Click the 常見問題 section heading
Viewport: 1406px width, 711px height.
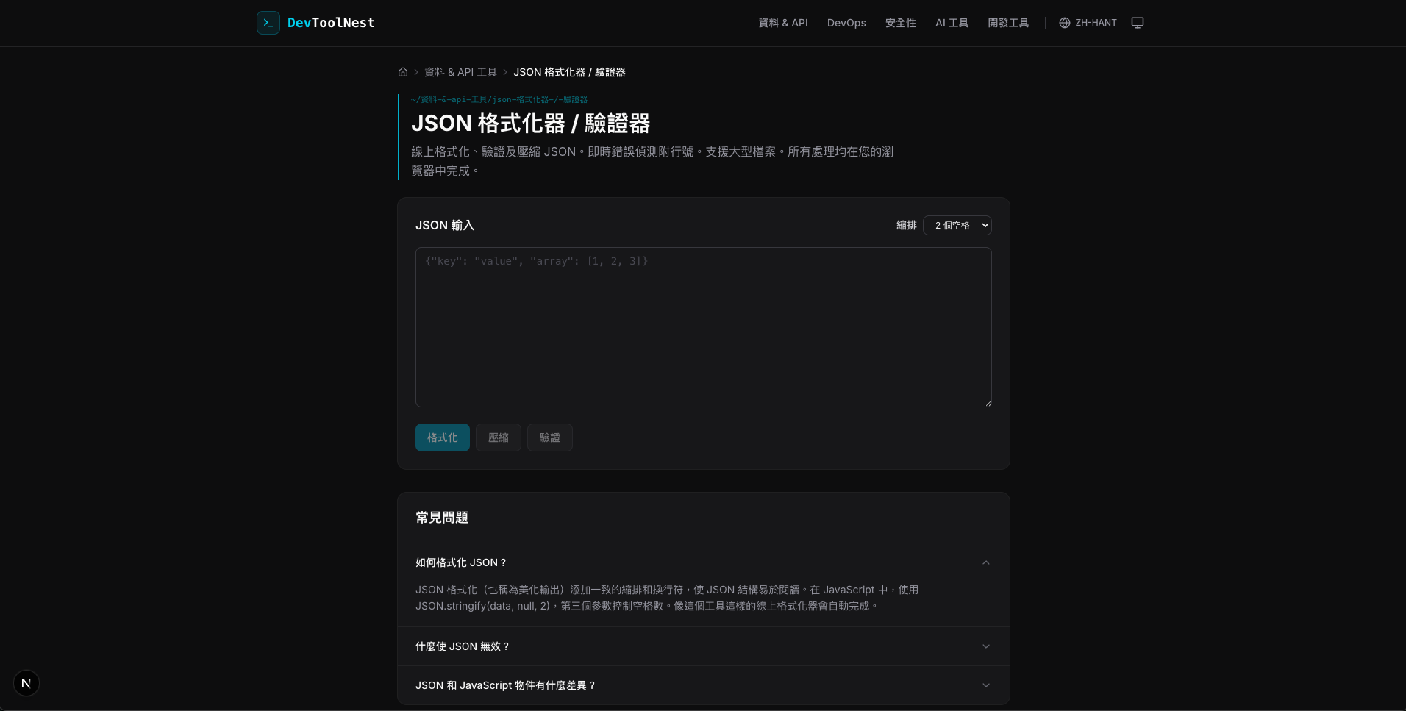click(x=442, y=518)
